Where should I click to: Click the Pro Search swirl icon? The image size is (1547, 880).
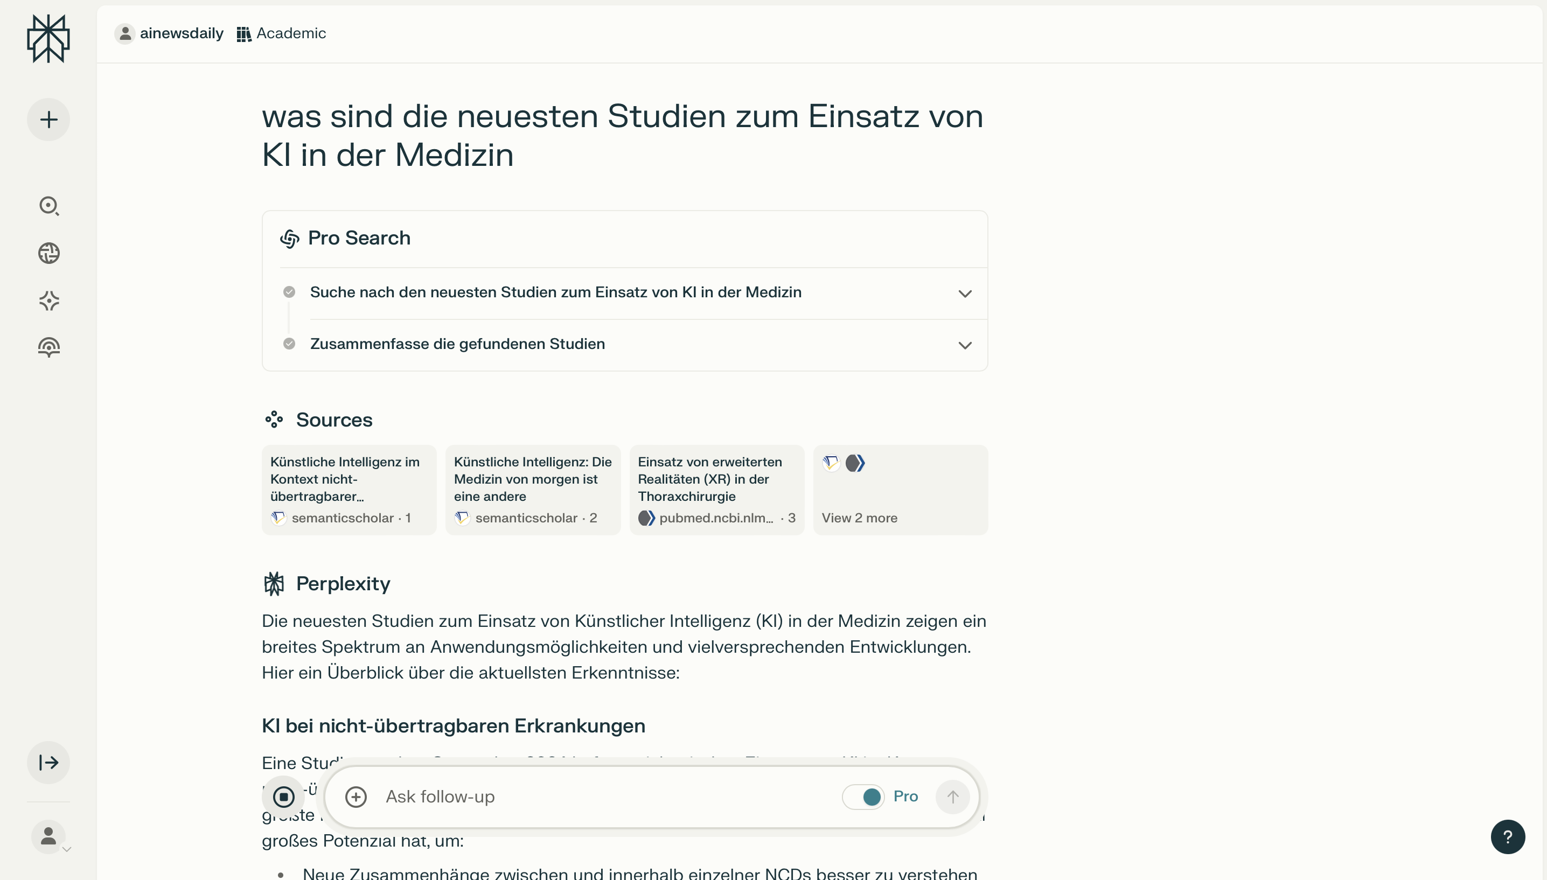pyautogui.click(x=290, y=239)
